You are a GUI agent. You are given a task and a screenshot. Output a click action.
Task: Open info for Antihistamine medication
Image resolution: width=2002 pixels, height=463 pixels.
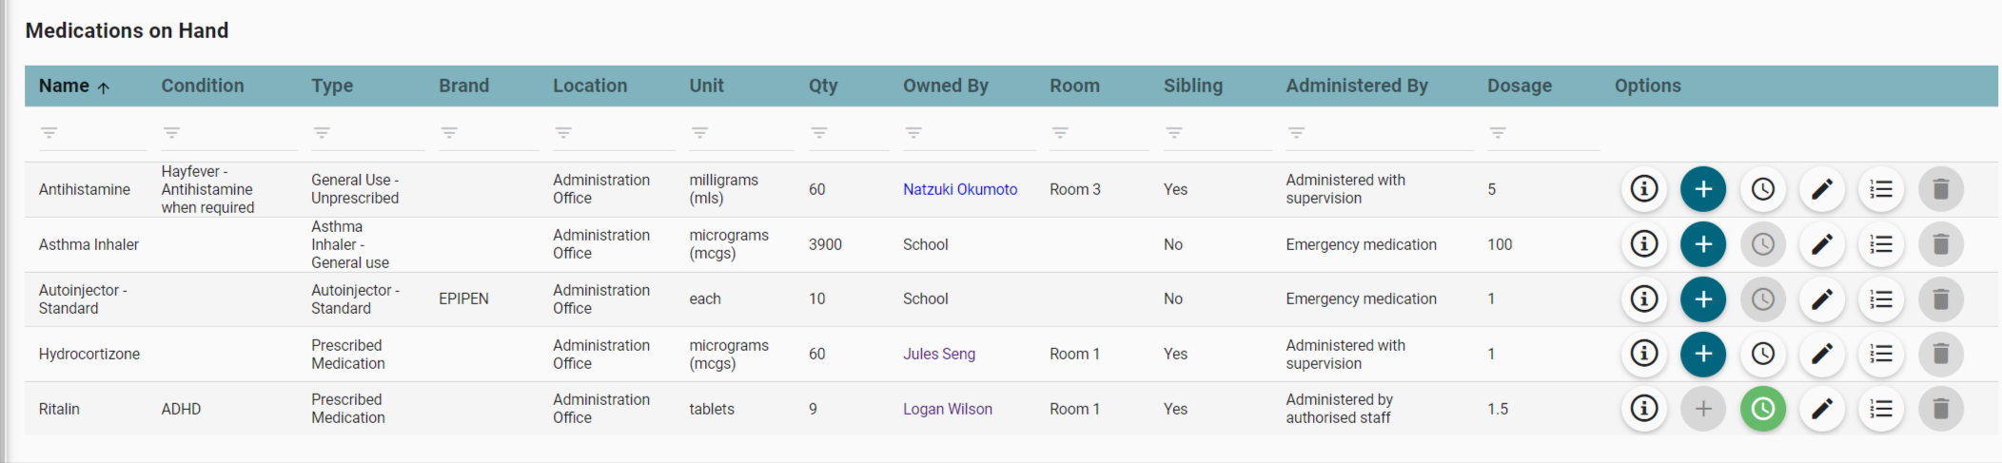1643,189
